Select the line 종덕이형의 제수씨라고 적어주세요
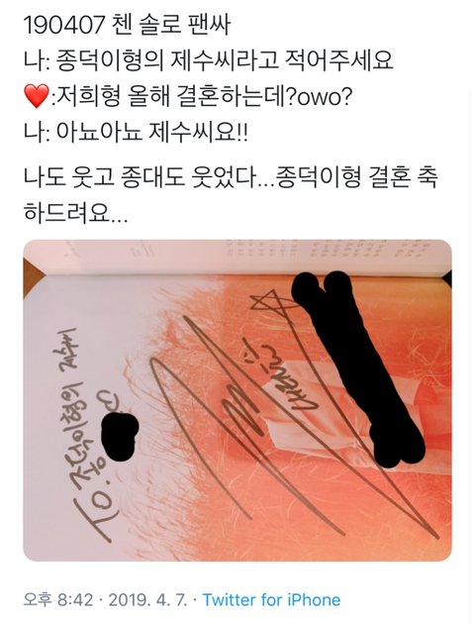This screenshot has width=475, height=623. (225, 60)
